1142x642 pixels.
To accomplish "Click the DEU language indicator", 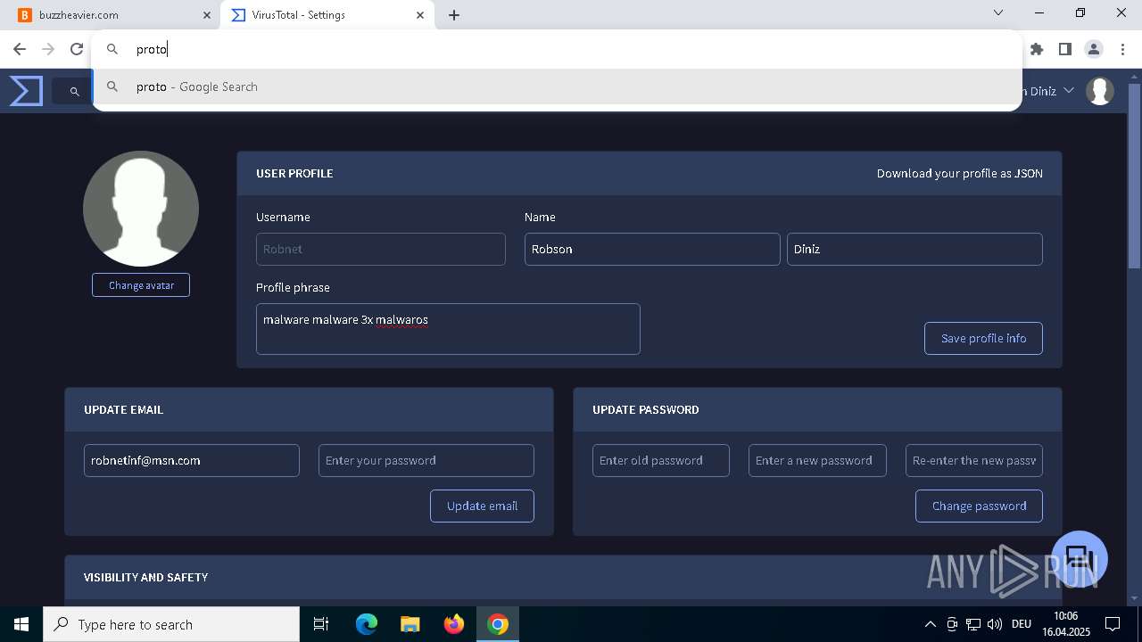I will tap(1022, 624).
